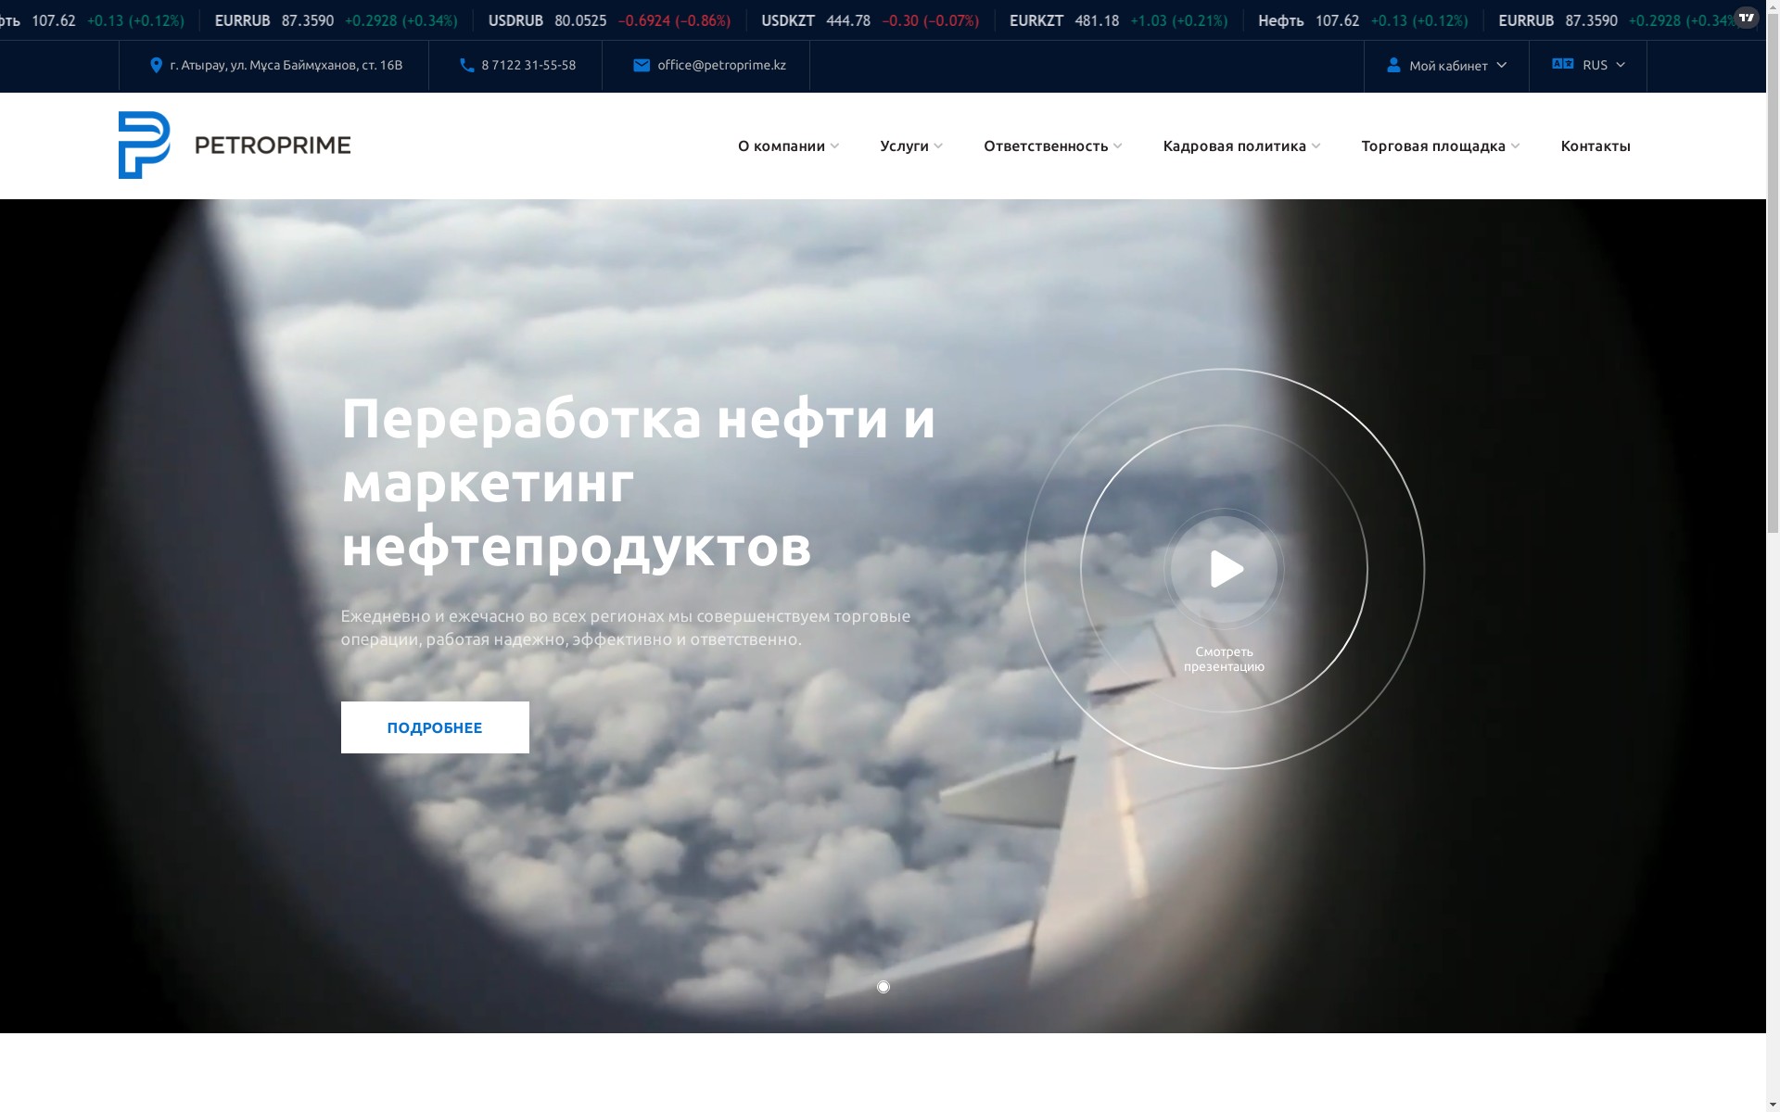Open the Торговая площадка menu
1780x1112 pixels.
1432,145
